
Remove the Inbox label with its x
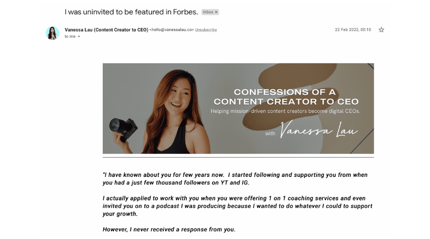point(216,12)
